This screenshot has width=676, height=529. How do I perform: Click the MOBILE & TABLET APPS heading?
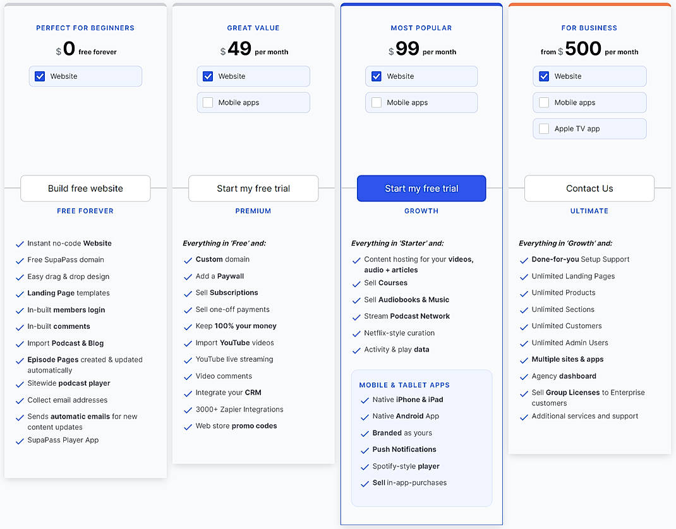point(405,384)
